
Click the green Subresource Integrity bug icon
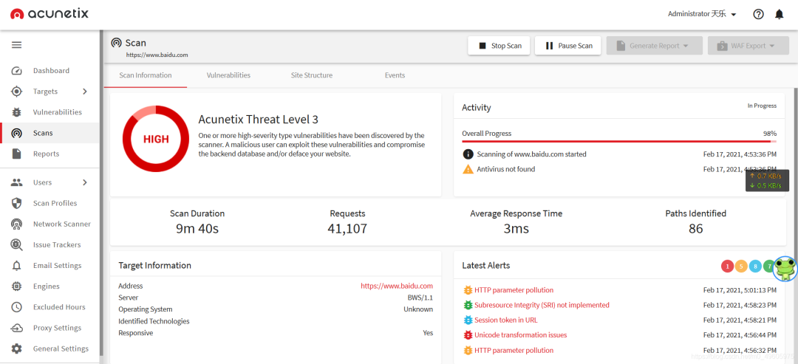[x=468, y=305]
